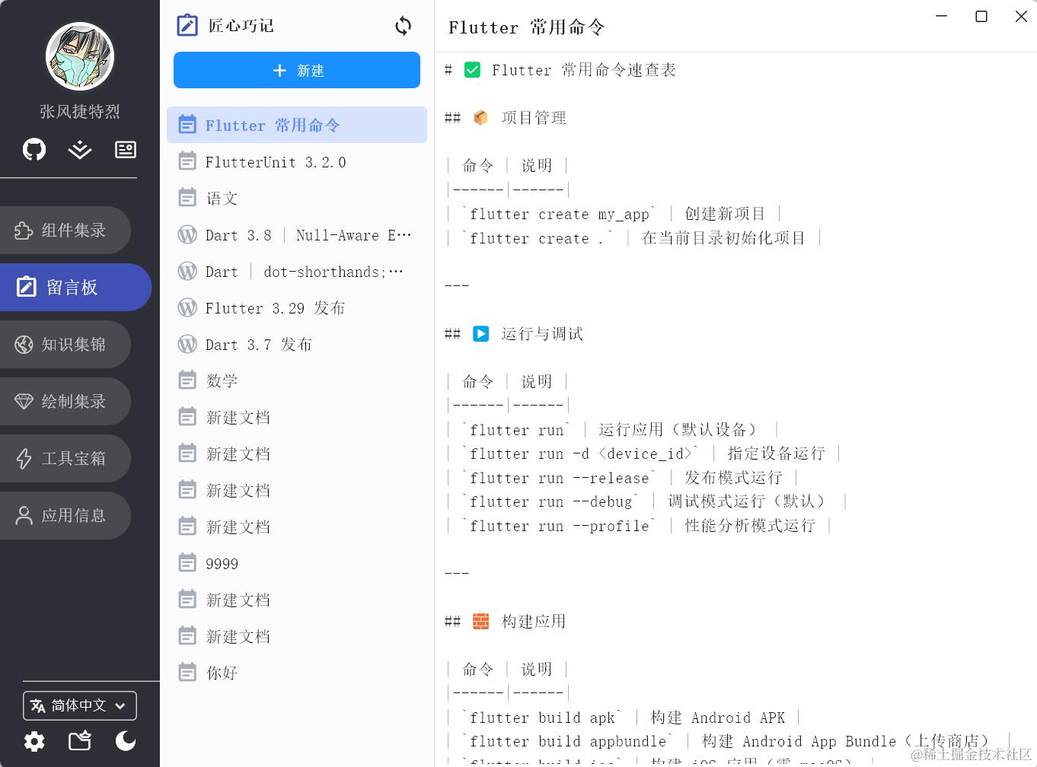This screenshot has width=1037, height=767.
Task: Switch to 知识集锦 section
Action: [x=65, y=344]
